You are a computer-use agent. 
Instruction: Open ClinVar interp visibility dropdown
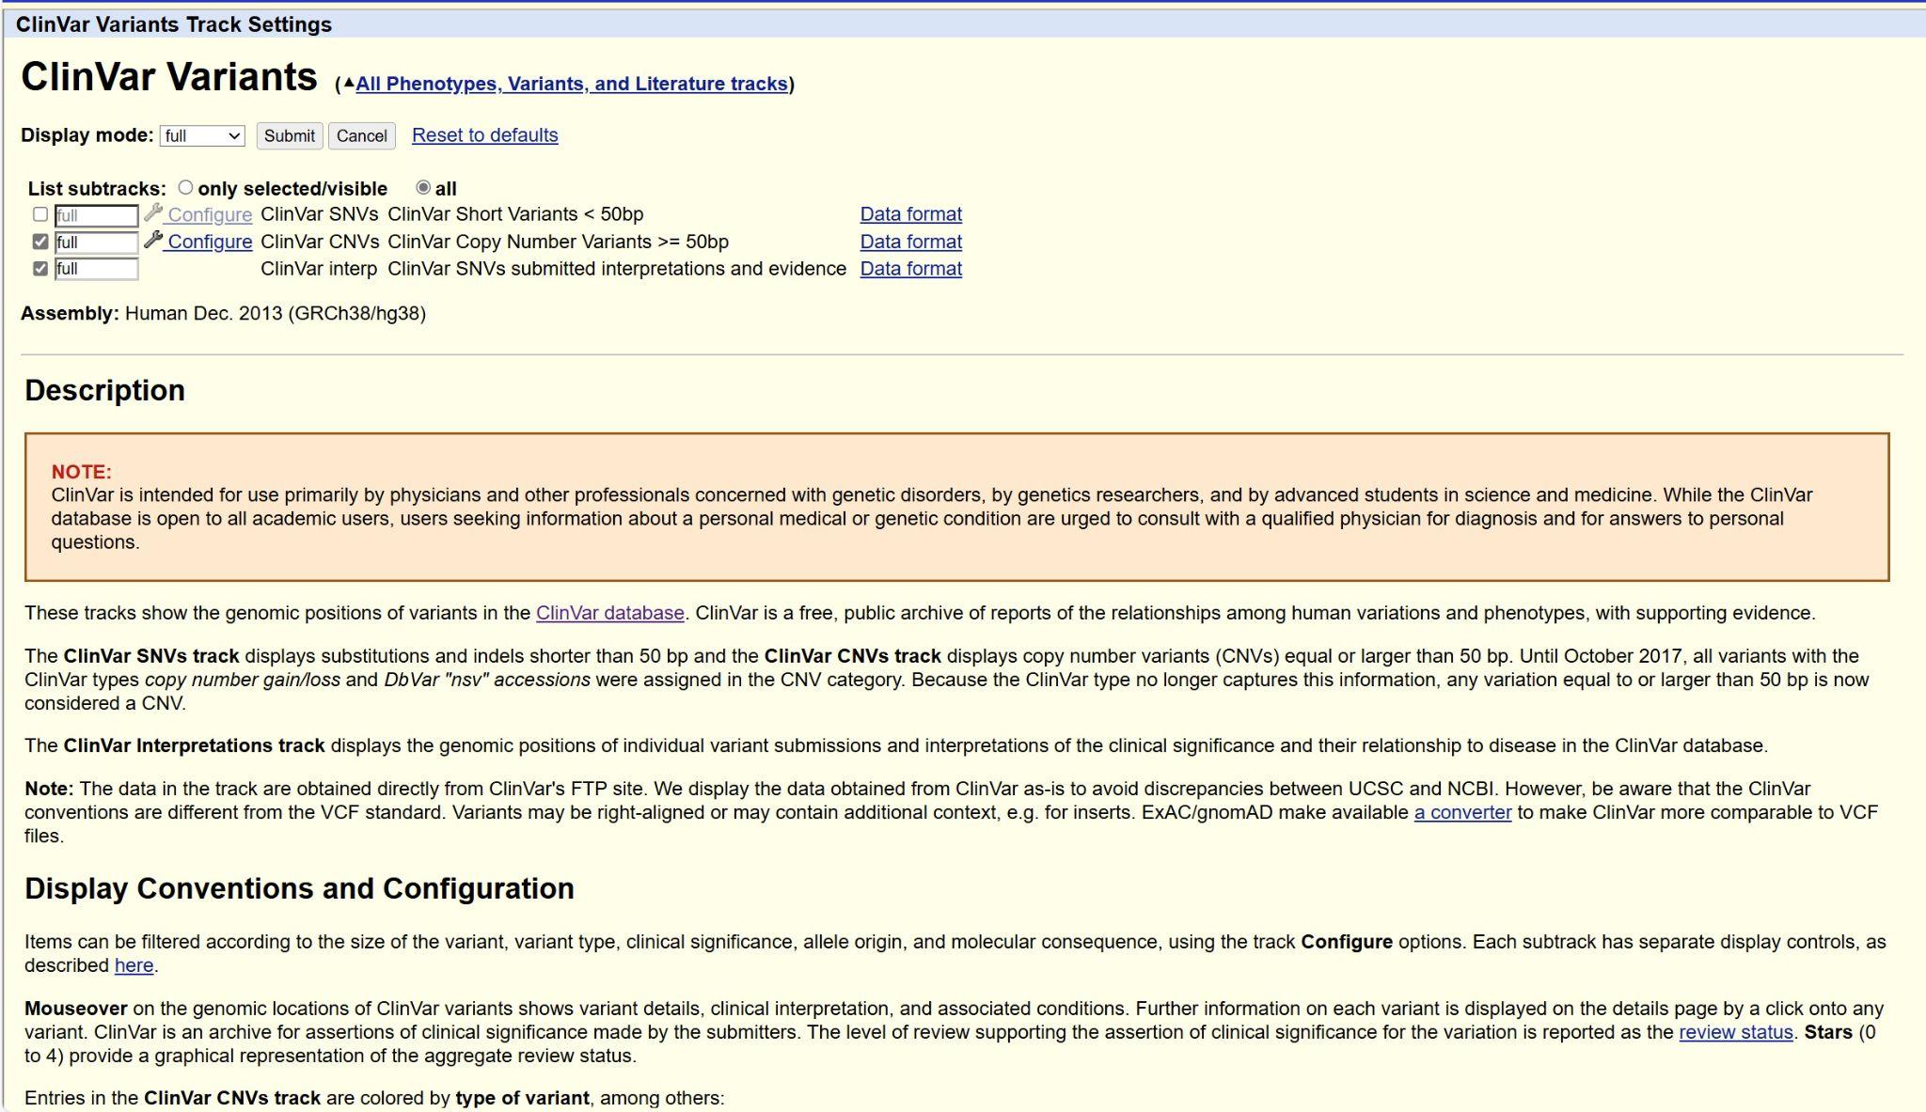pos(97,269)
